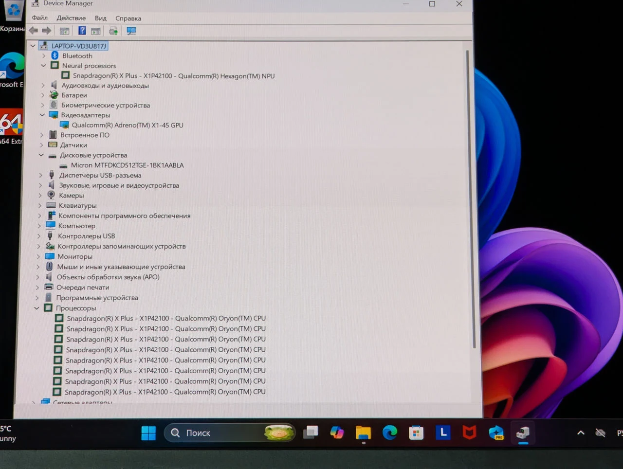
Task: Click the taskbar Поиск search box
Action: coord(230,433)
